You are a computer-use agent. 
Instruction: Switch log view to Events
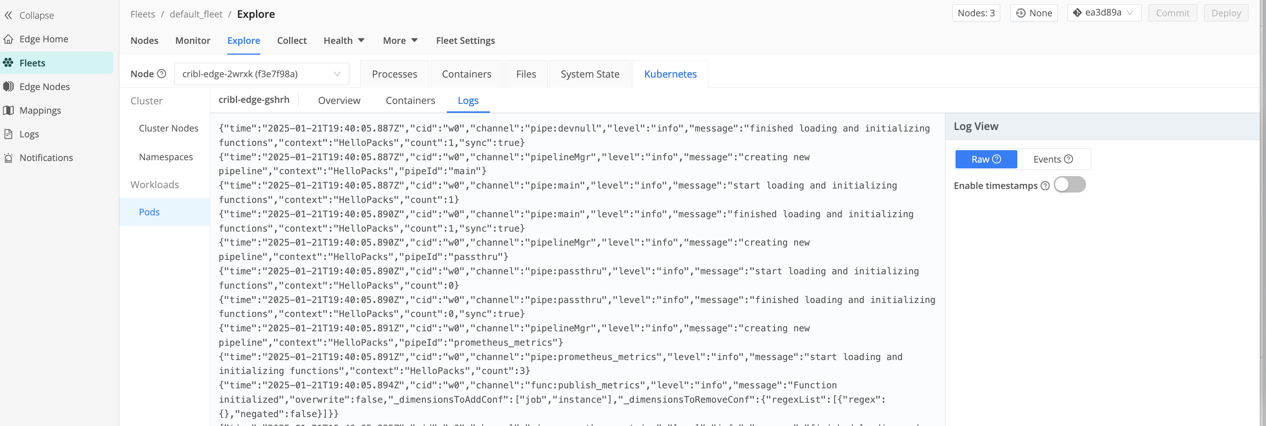click(1052, 159)
